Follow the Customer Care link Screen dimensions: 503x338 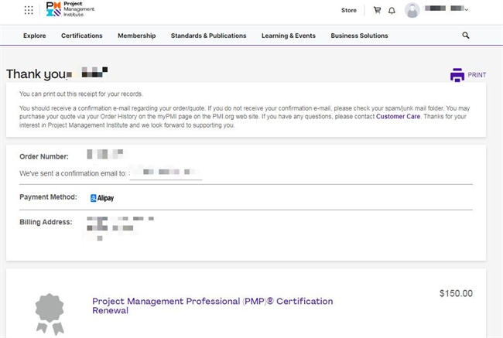pos(399,116)
